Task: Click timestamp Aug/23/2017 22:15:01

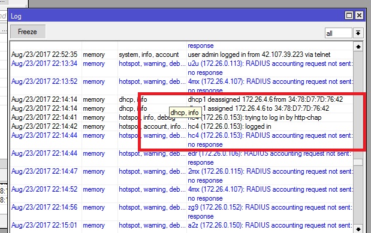Action: coord(44,225)
